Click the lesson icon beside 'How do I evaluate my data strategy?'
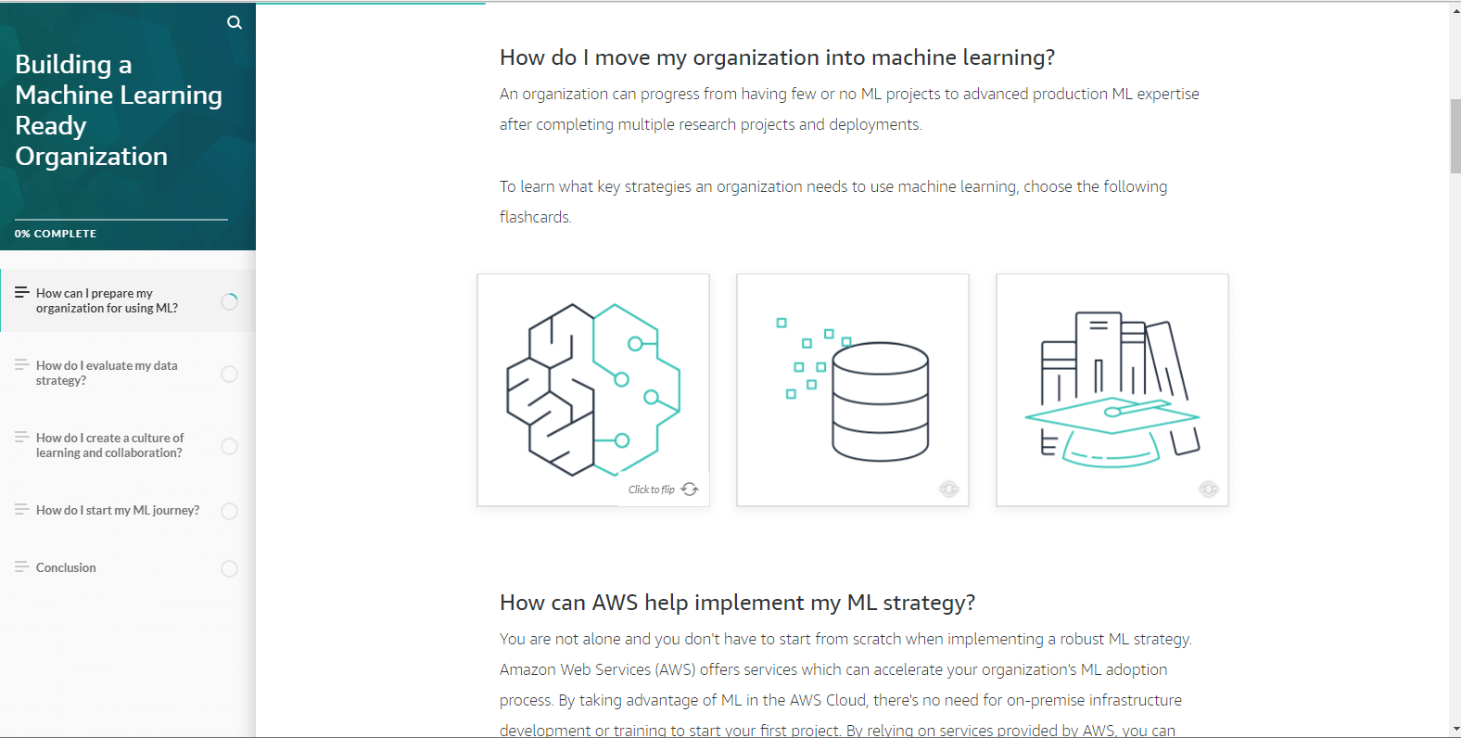 pos(21,364)
